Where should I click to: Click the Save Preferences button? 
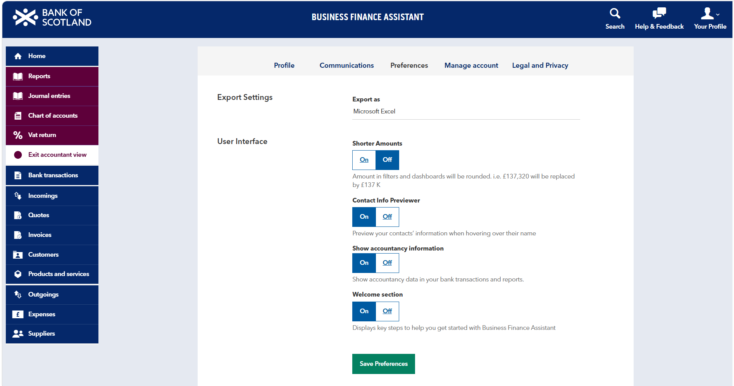(384, 364)
